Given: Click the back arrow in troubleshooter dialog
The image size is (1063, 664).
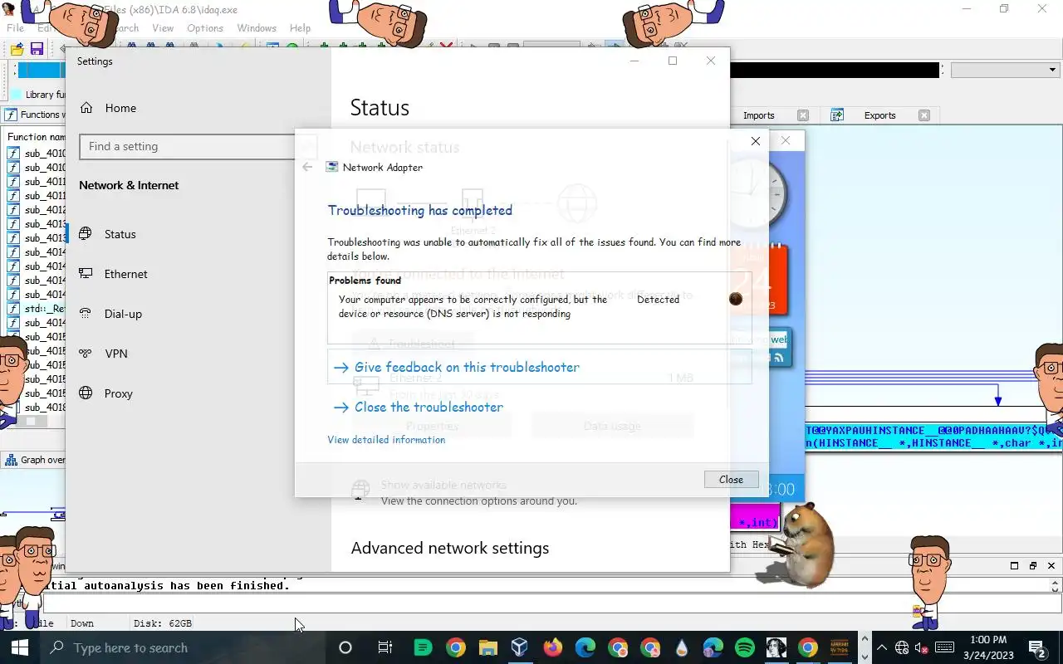Looking at the screenshot, I should [x=307, y=167].
